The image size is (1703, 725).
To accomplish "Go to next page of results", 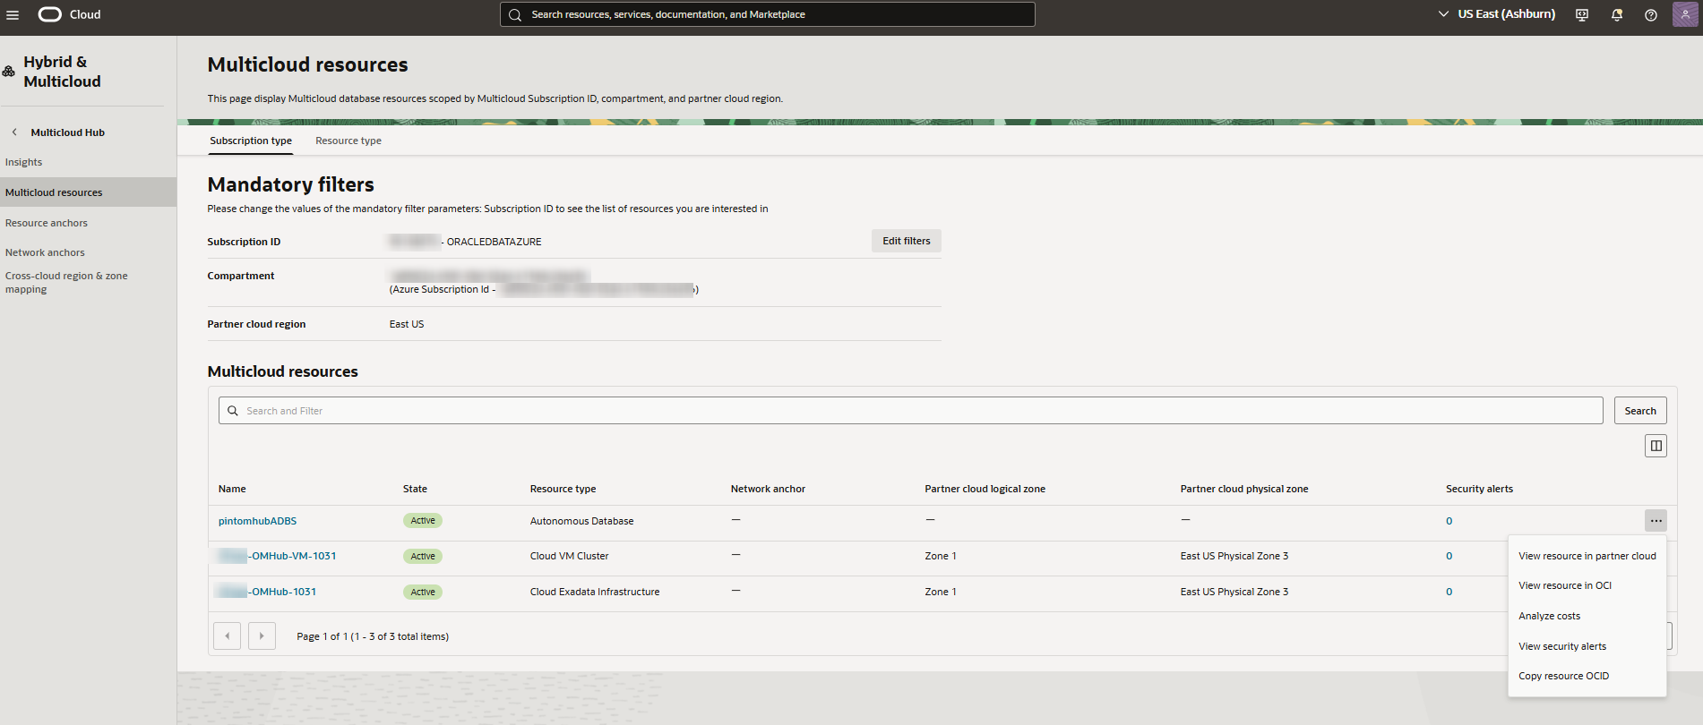I will 262,636.
